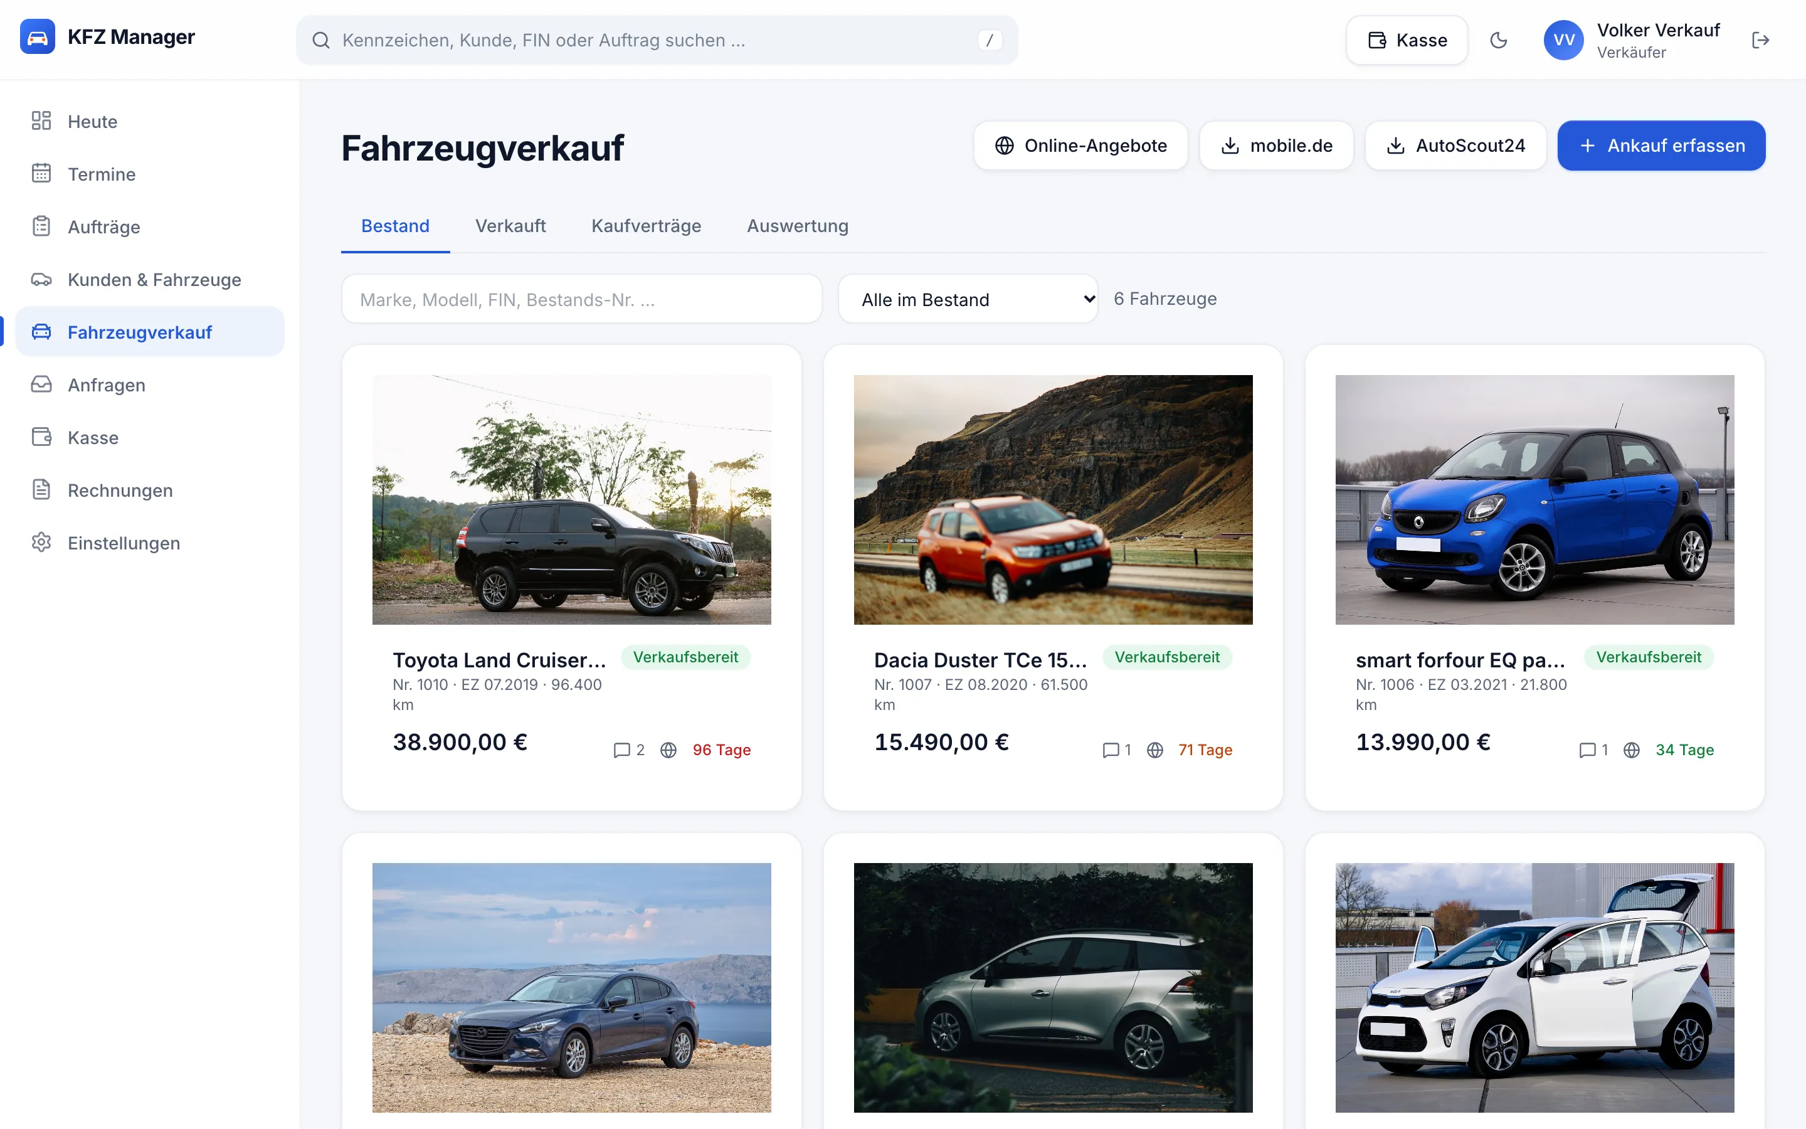Click globe icon on Dacia Duster card
This screenshot has height=1129, width=1806.
[x=1154, y=750]
